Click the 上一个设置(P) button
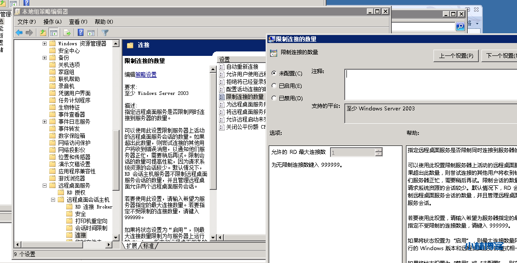This screenshot has height=263, width=517. tap(456, 55)
